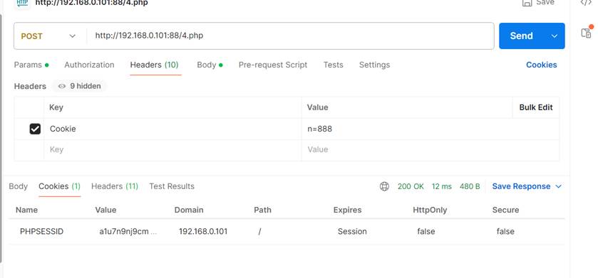The width and height of the screenshot is (598, 278).
Task: Select the PHPSESSID cookie name
Action: (x=41, y=232)
